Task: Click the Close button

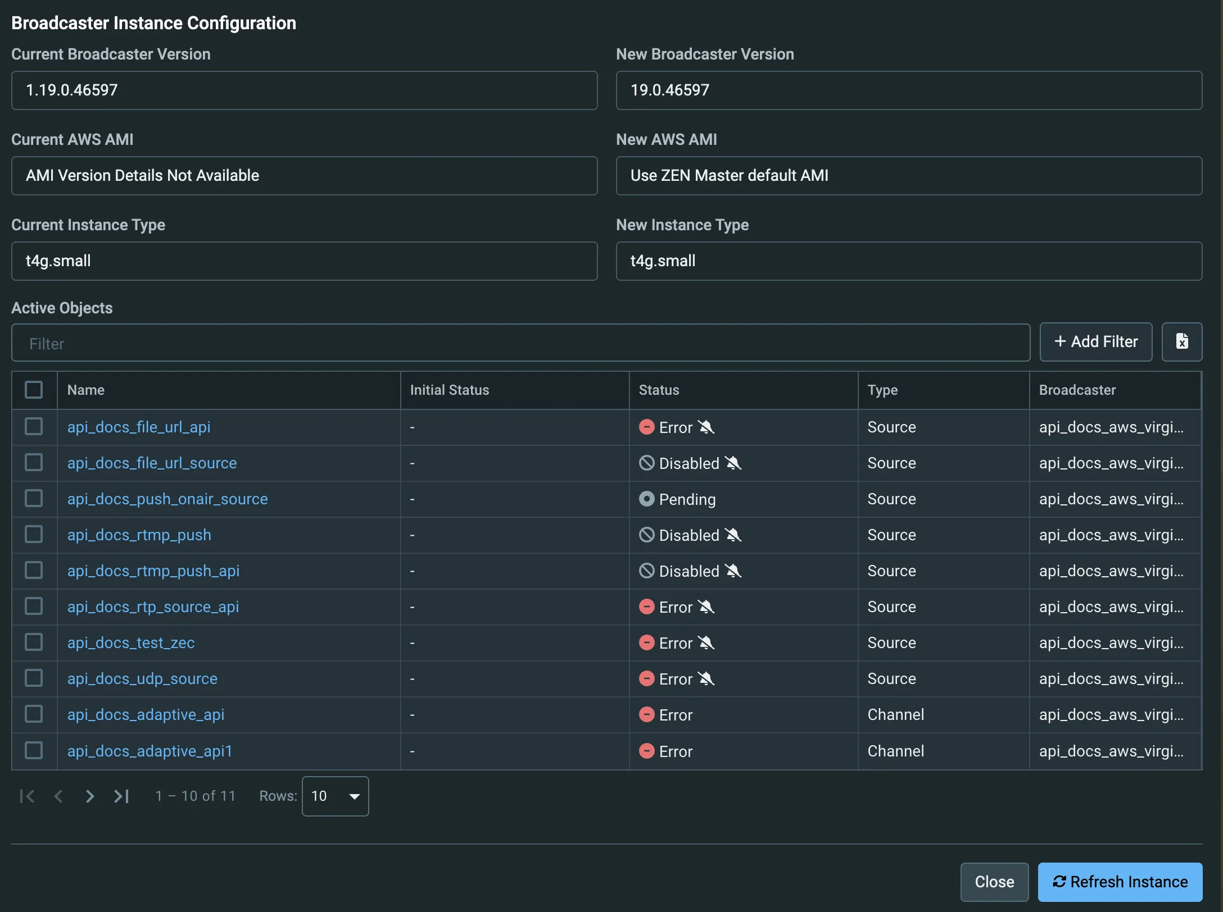Action: [994, 882]
